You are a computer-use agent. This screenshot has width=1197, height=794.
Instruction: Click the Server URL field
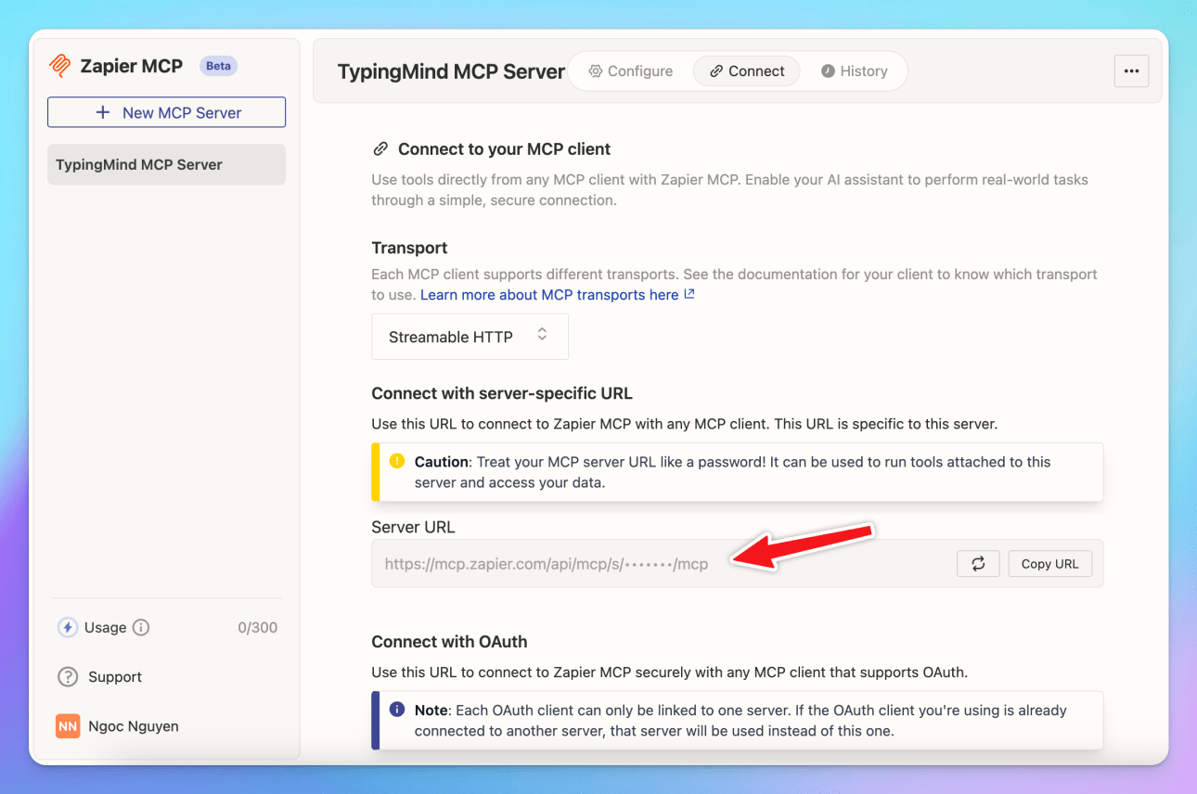coord(738,564)
